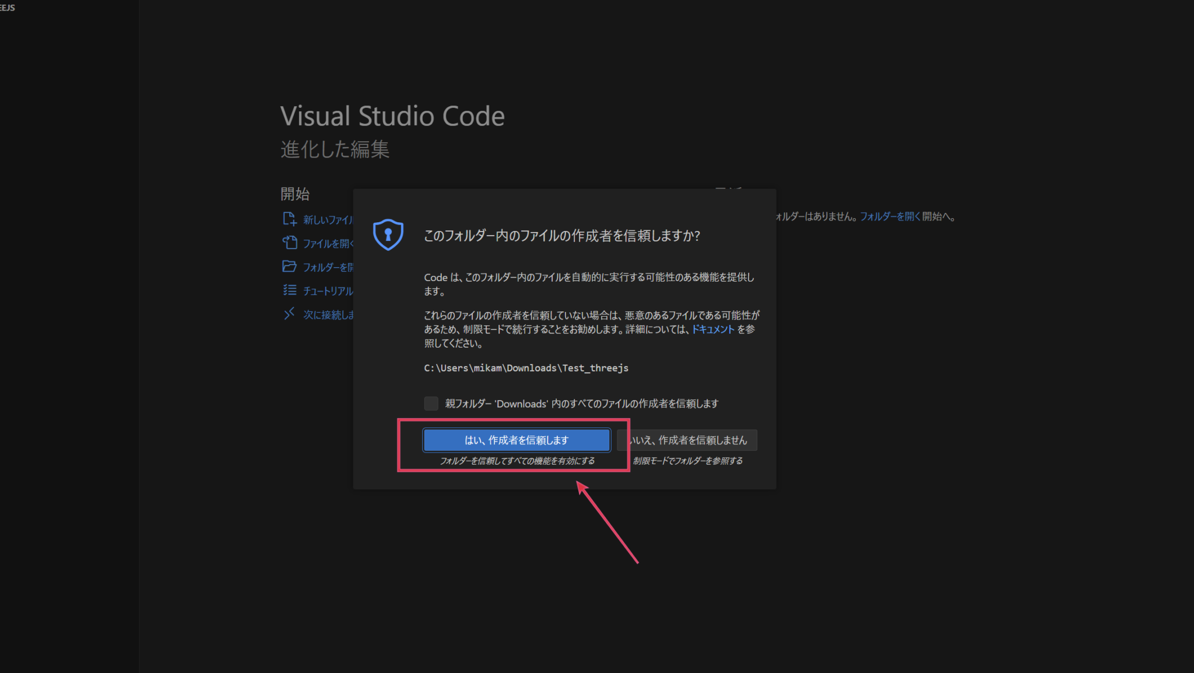Click the folder path C:\Users\mikam\Downloads\Test_threejs

point(526,368)
